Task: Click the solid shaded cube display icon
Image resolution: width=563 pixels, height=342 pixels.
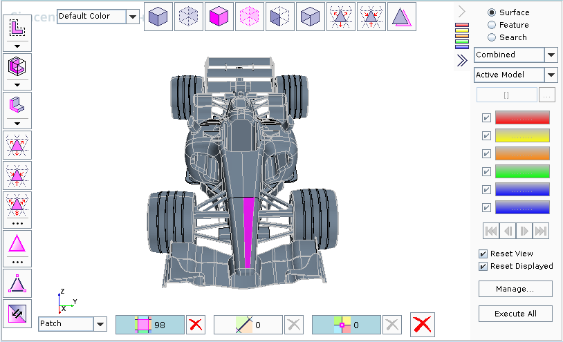Action: [158, 17]
